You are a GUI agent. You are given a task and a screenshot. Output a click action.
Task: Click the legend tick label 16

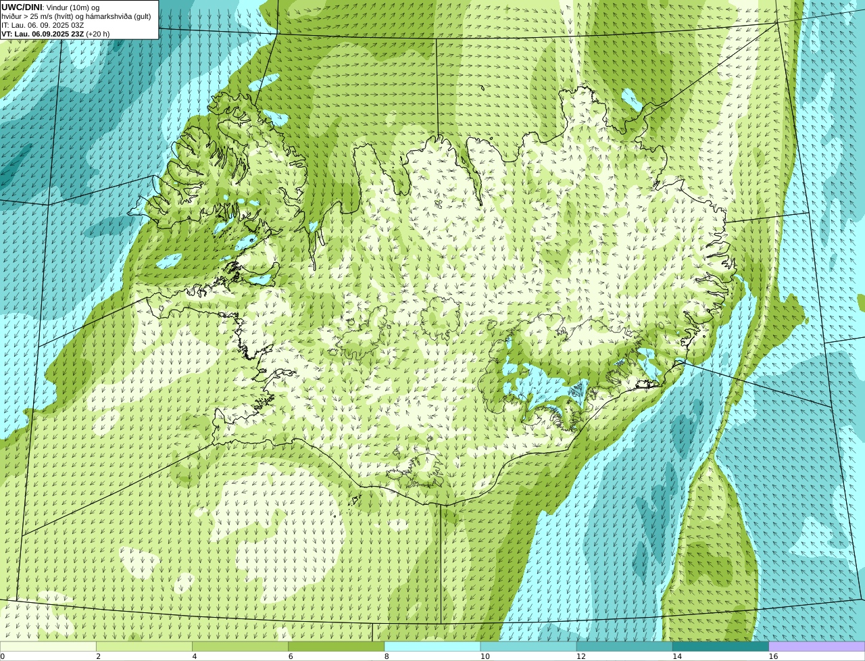point(773,656)
